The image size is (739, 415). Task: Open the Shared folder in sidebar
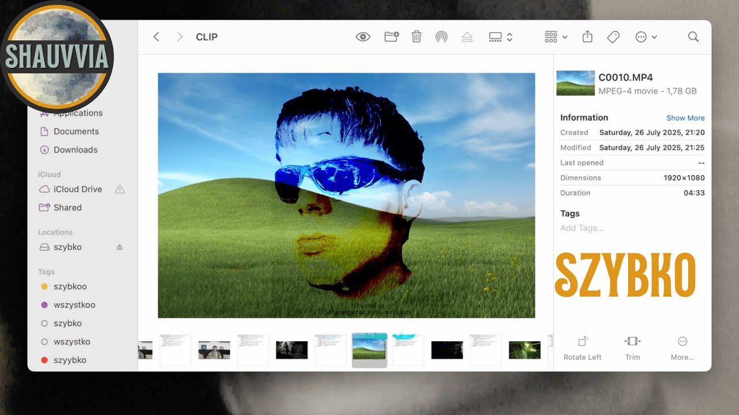68,207
